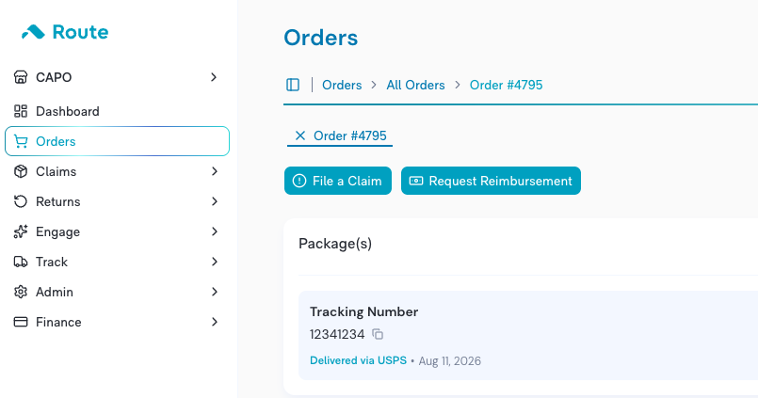758x398 pixels.
Task: Close the Order #4795 tab
Action: (x=300, y=135)
